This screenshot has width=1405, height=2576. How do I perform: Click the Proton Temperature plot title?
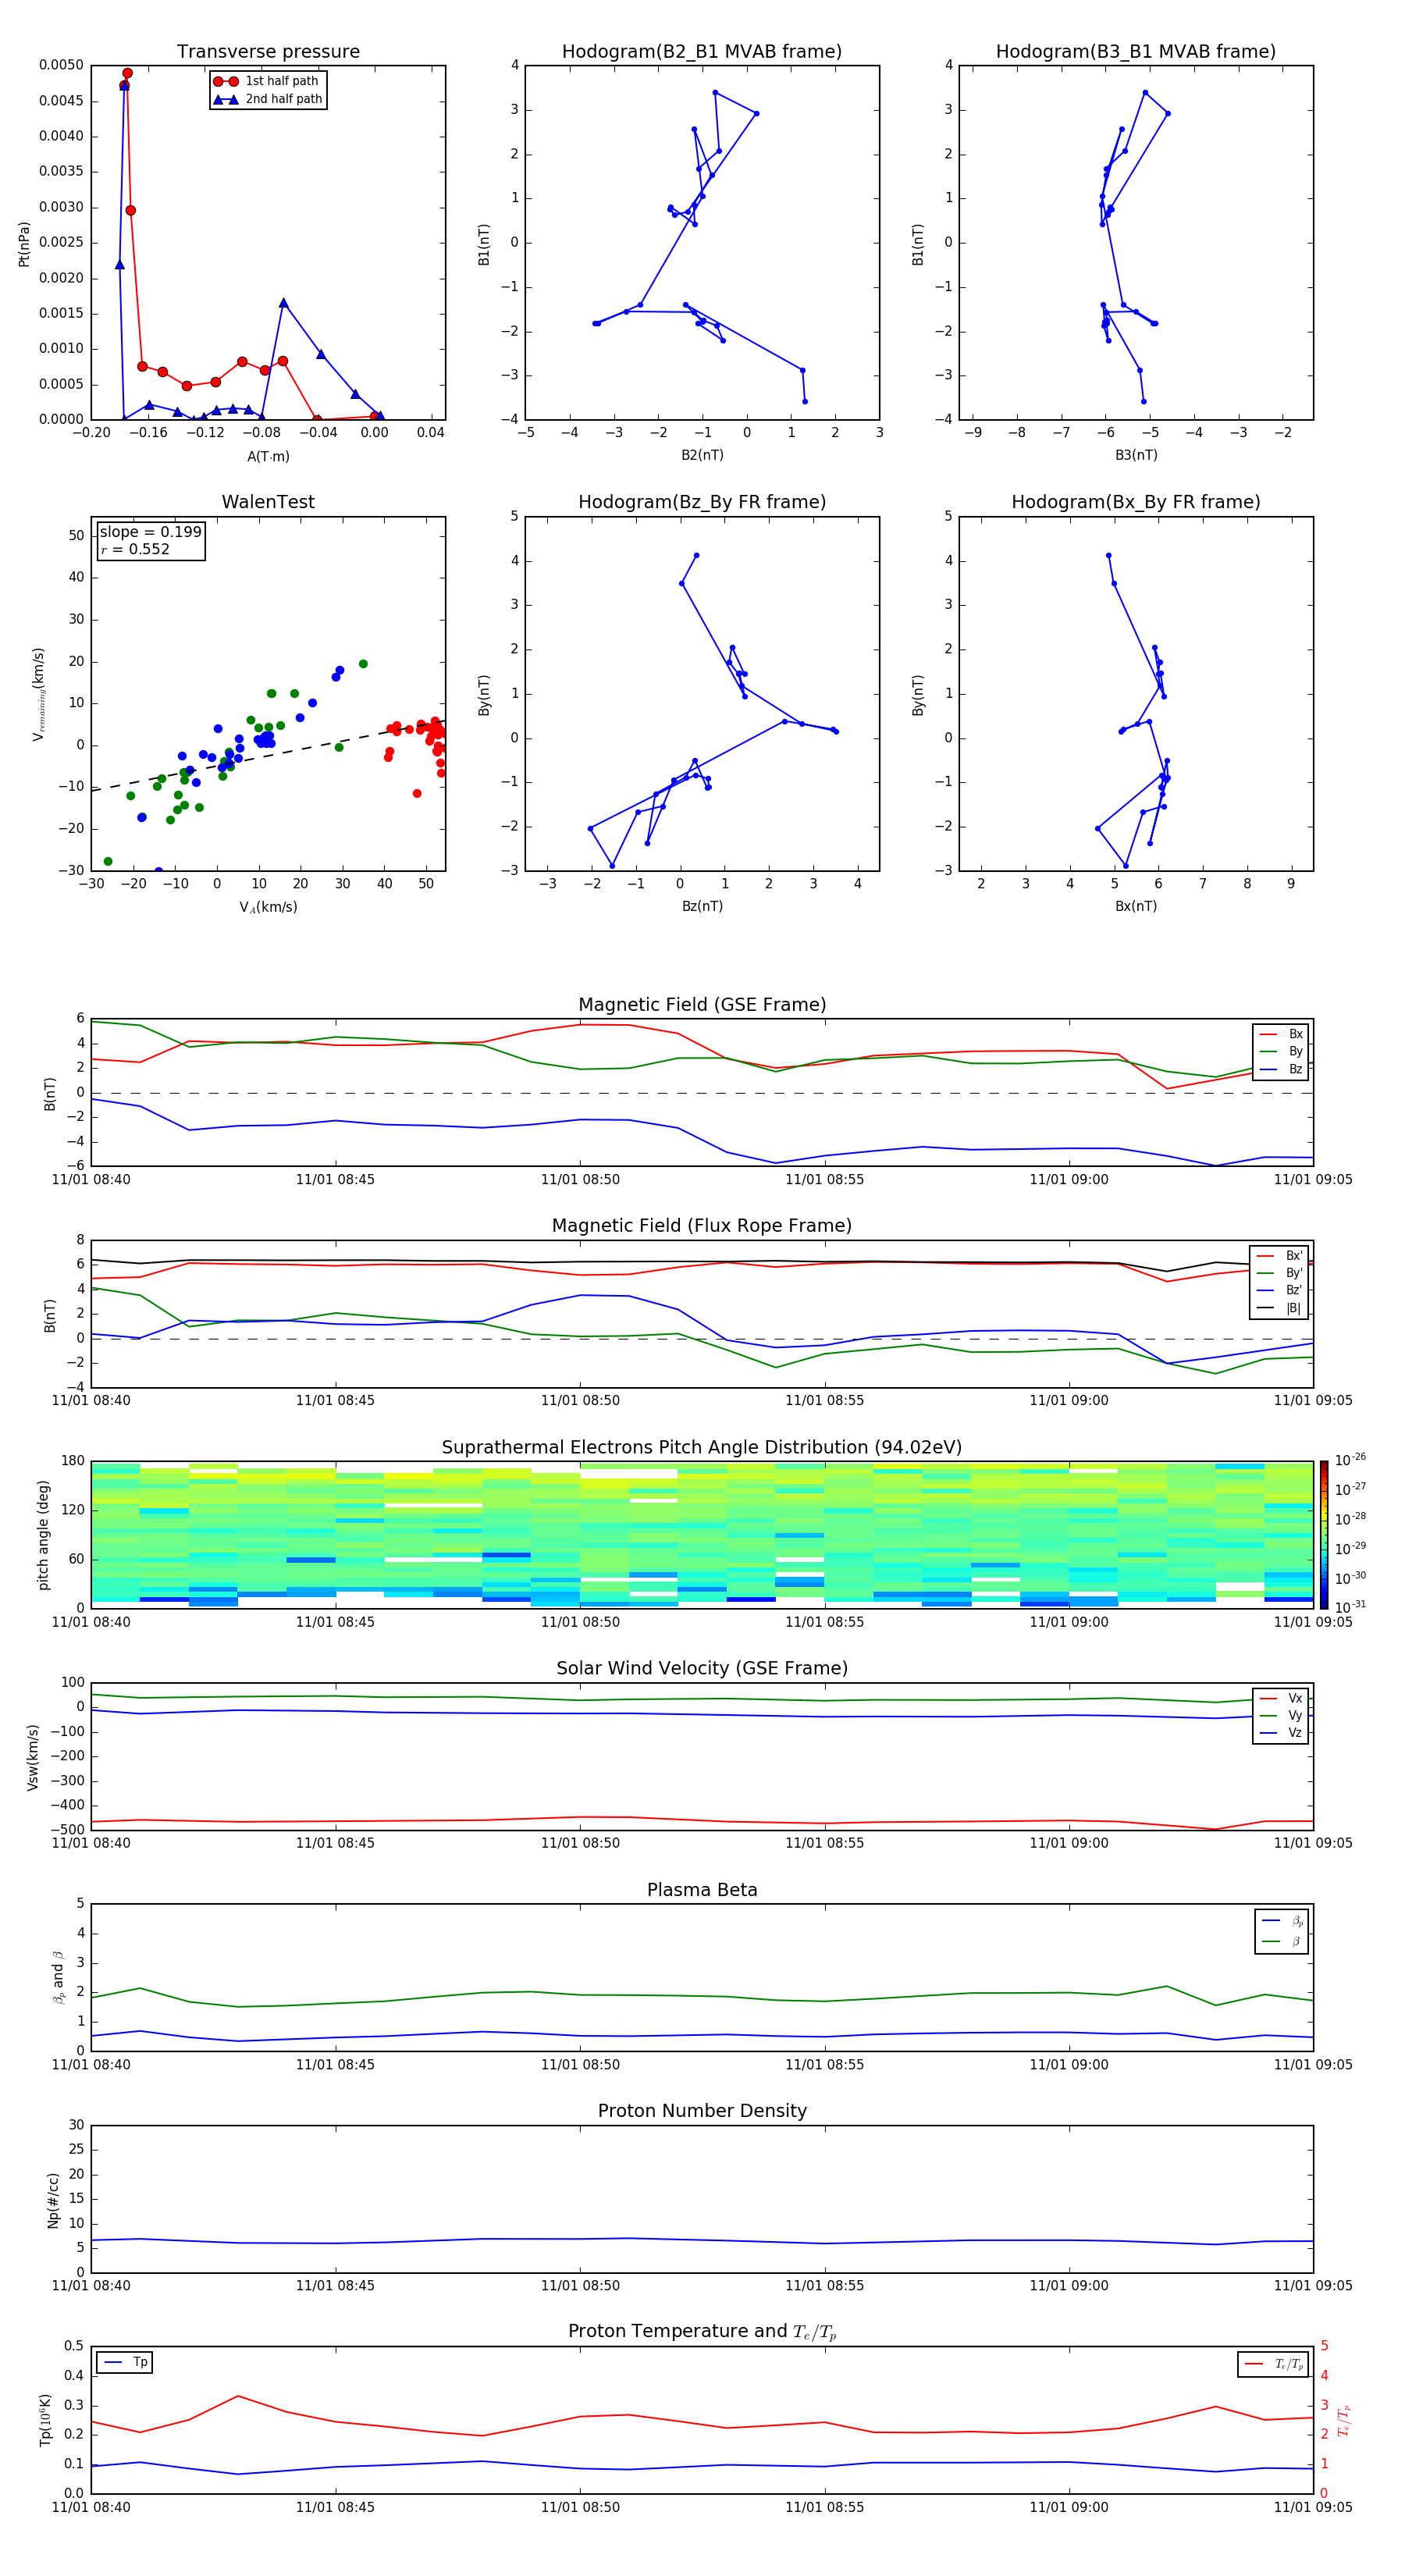(702, 2332)
